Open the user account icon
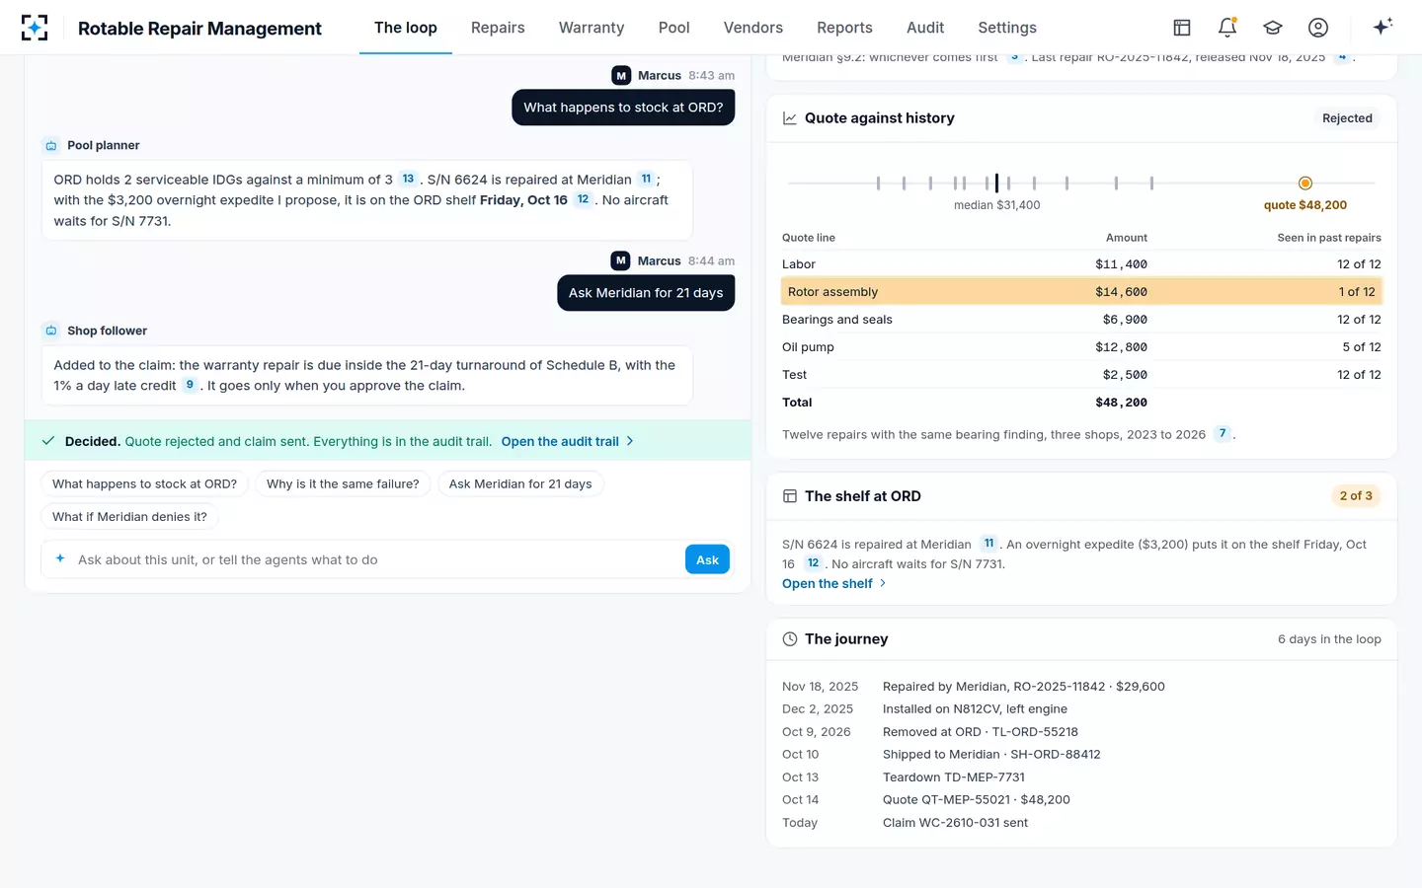 click(1318, 28)
